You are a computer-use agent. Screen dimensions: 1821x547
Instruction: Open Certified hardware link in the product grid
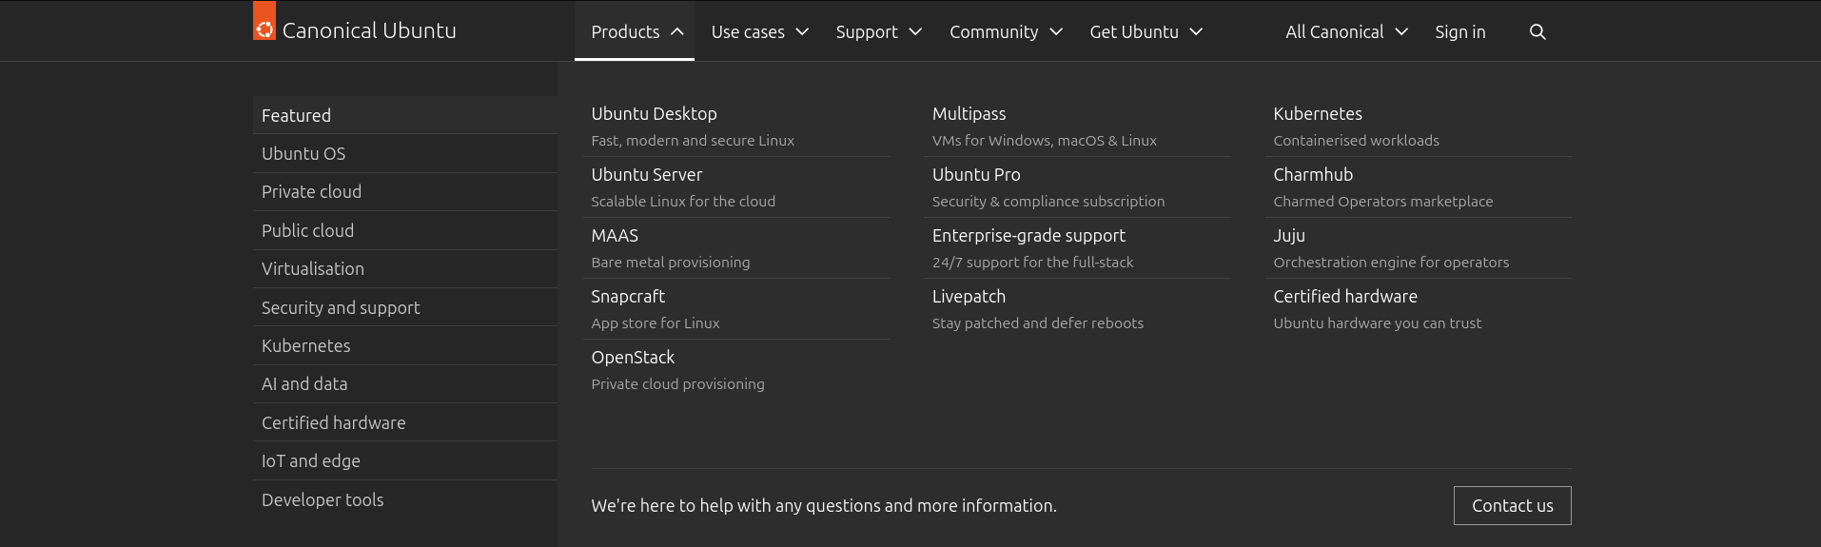tap(1345, 296)
